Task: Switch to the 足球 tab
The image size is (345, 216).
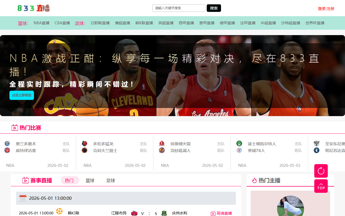Action: pyautogui.click(x=111, y=180)
